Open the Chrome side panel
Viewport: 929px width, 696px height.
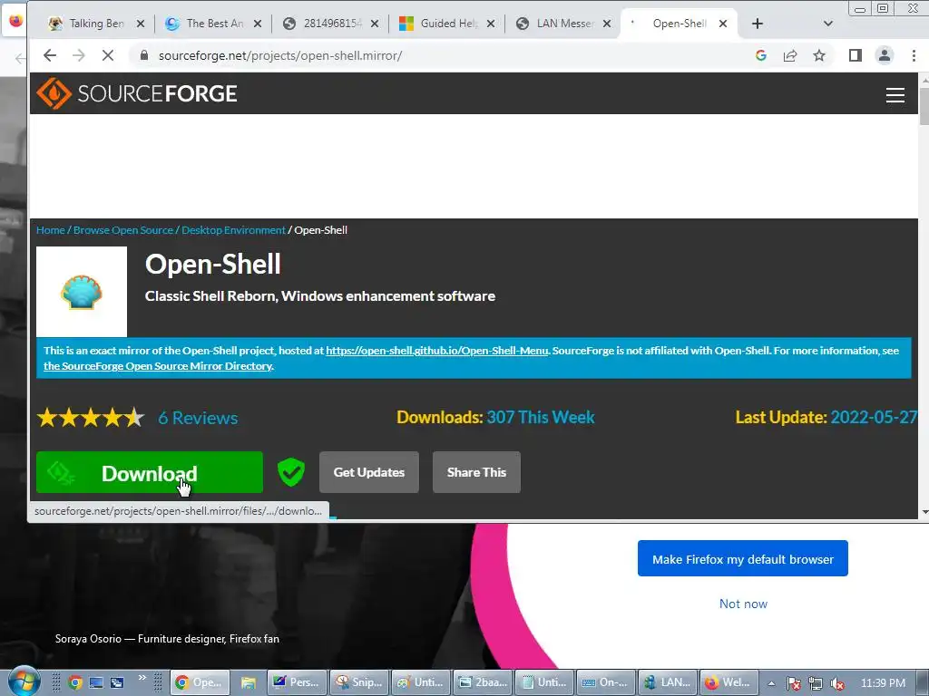click(855, 55)
